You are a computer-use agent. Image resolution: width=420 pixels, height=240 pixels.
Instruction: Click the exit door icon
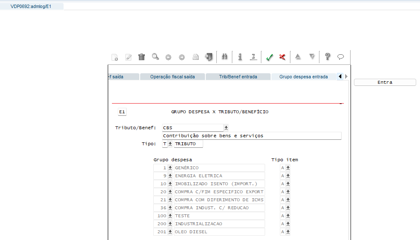click(x=209, y=57)
